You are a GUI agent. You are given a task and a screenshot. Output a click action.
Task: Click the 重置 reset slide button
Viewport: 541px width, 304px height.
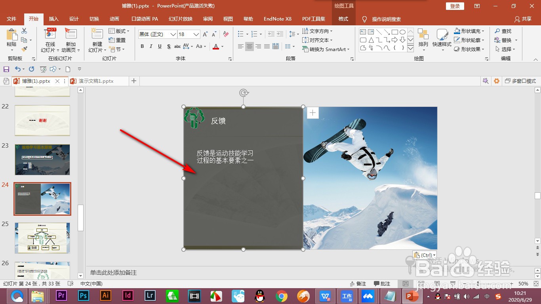(117, 40)
